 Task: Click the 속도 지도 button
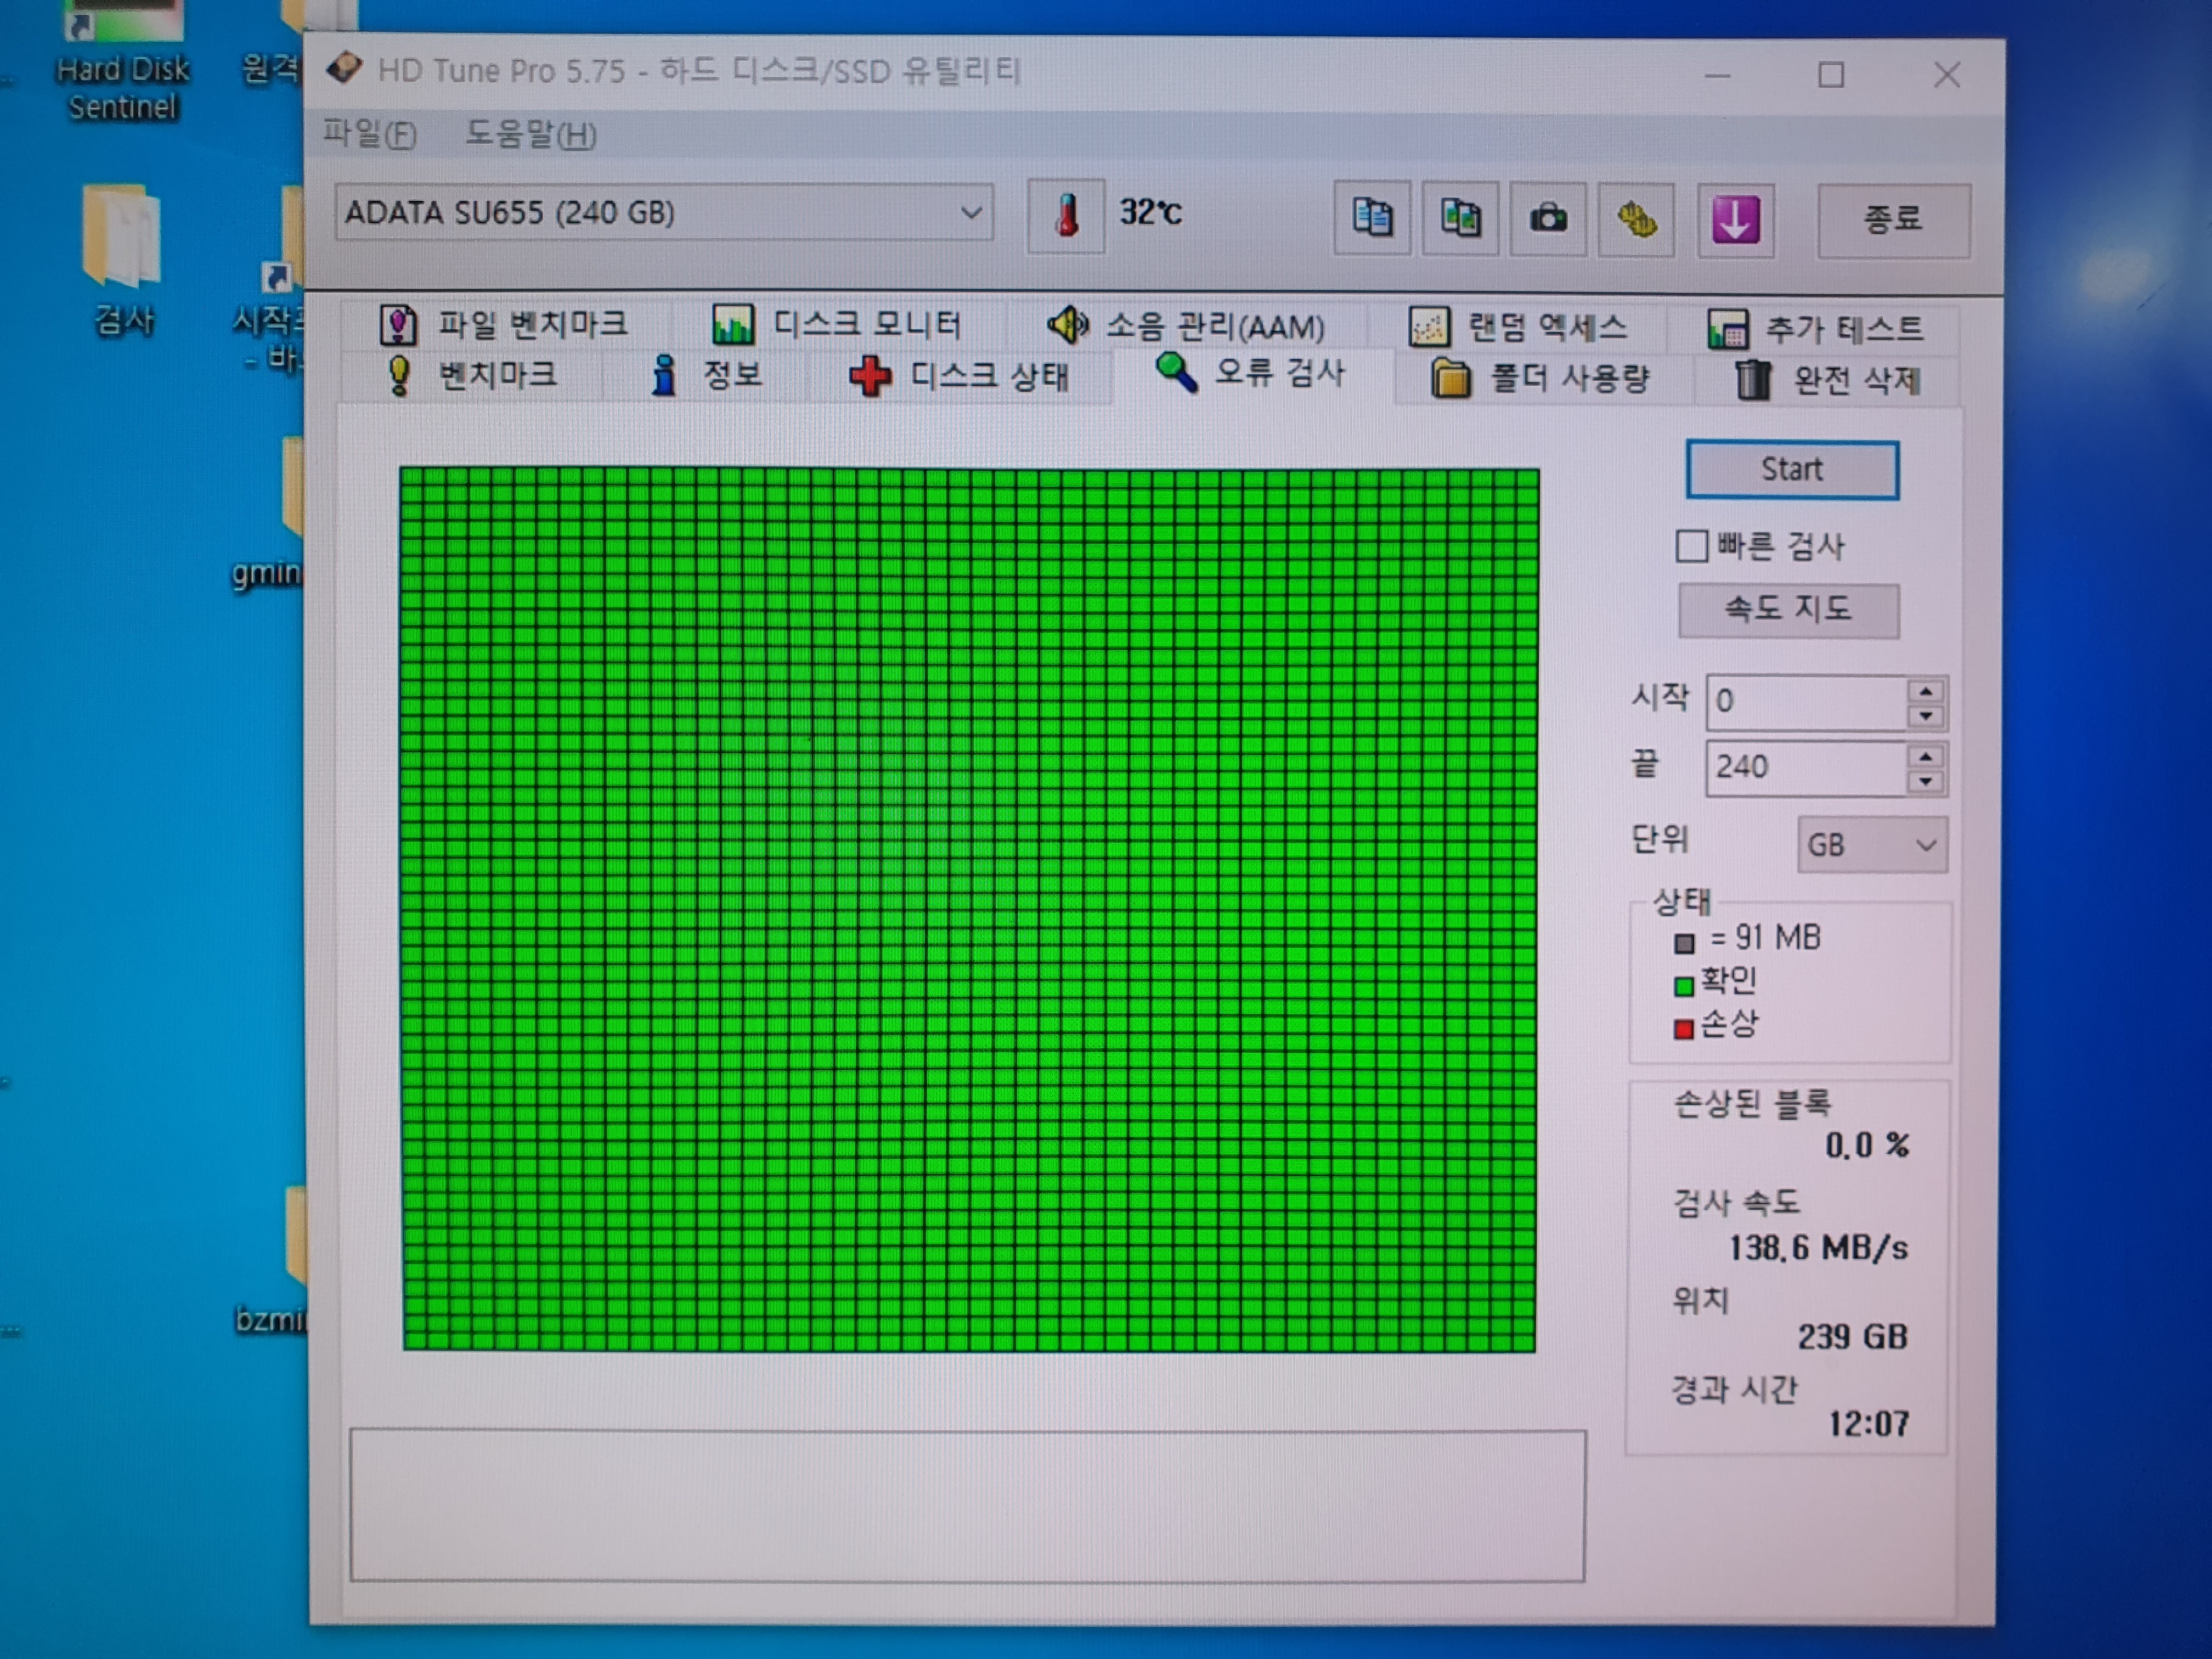(x=1788, y=609)
